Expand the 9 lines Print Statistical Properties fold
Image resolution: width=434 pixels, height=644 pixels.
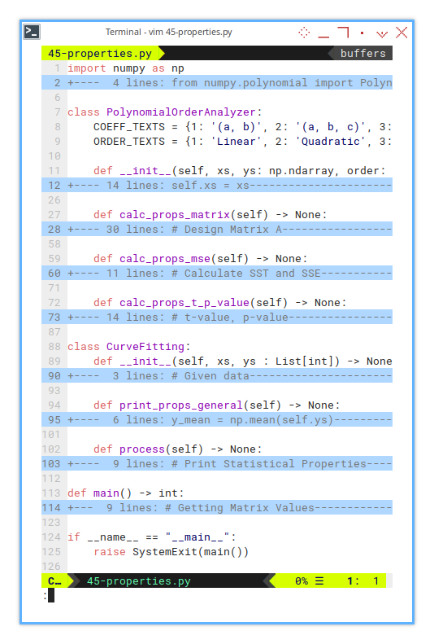coord(217,464)
